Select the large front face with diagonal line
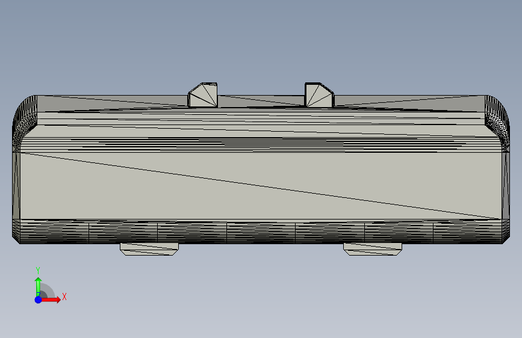 pyautogui.click(x=261, y=186)
